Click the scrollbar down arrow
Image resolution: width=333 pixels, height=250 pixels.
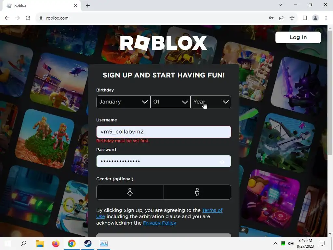(x=330, y=234)
